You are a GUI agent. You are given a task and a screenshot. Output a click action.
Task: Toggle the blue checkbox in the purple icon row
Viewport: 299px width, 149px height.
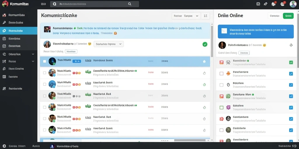pyautogui.click(x=291, y=108)
